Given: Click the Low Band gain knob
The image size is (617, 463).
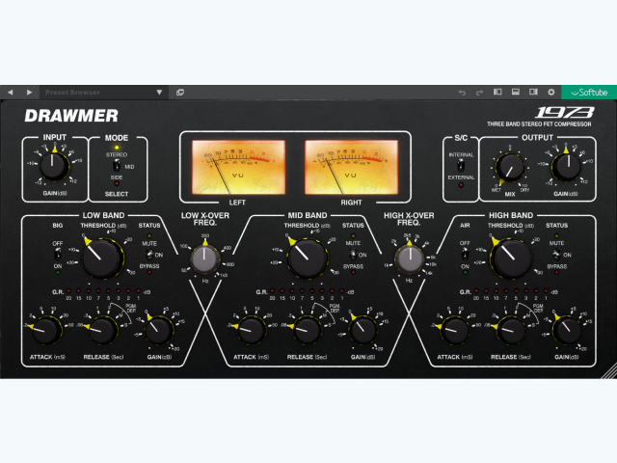Looking at the screenshot, I should 159,331.
